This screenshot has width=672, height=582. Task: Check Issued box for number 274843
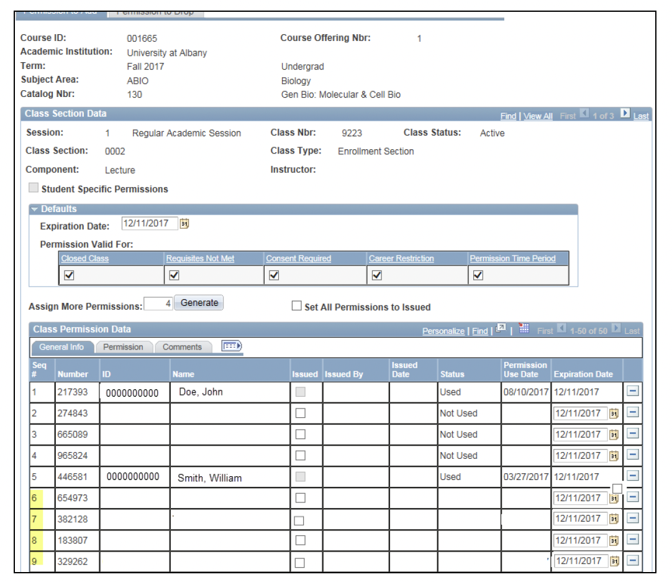(x=301, y=413)
